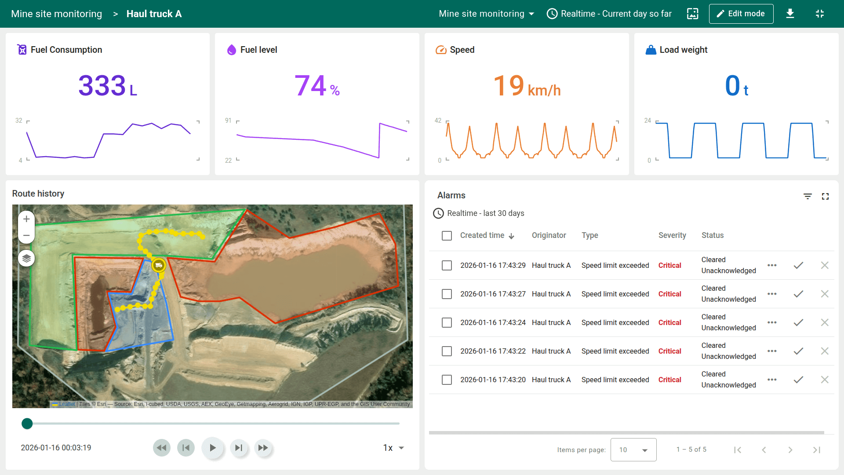Select all alarms with the header checkbox
This screenshot has height=475, width=844.
tap(447, 236)
